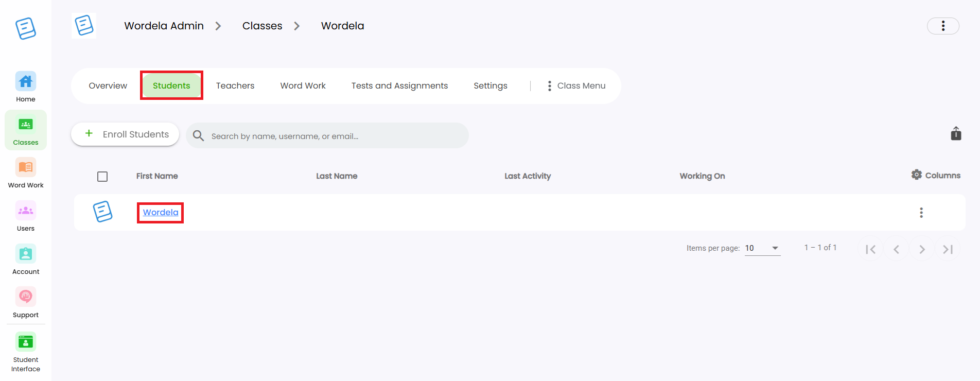Click the Wordela student avatar icon
This screenshot has width=980, height=381.
point(102,212)
